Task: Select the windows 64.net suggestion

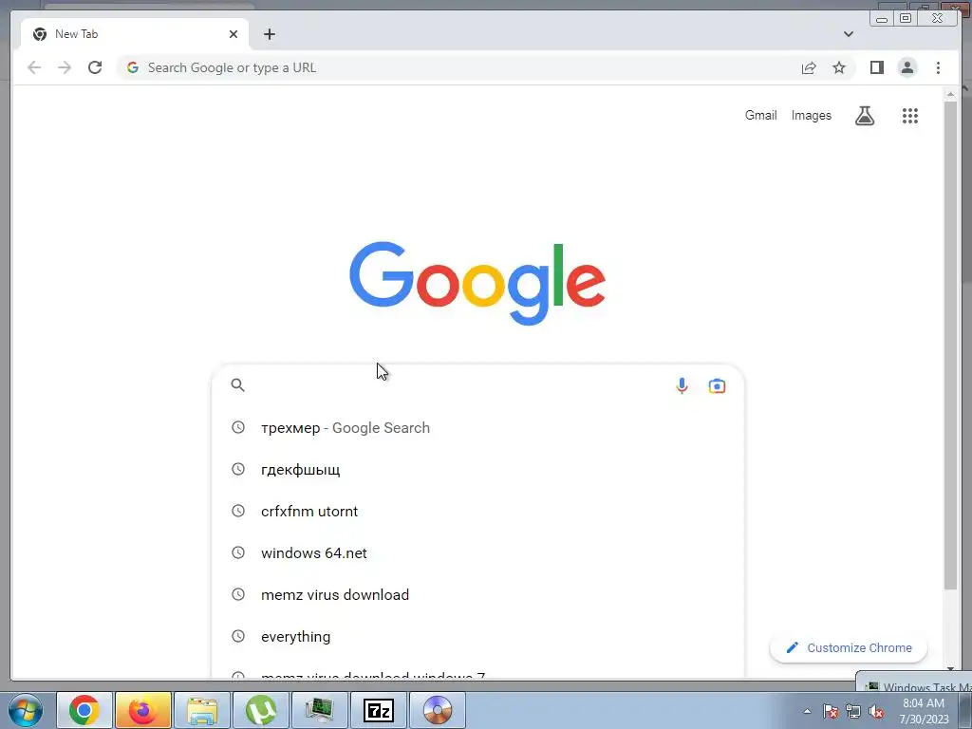Action: (477, 552)
